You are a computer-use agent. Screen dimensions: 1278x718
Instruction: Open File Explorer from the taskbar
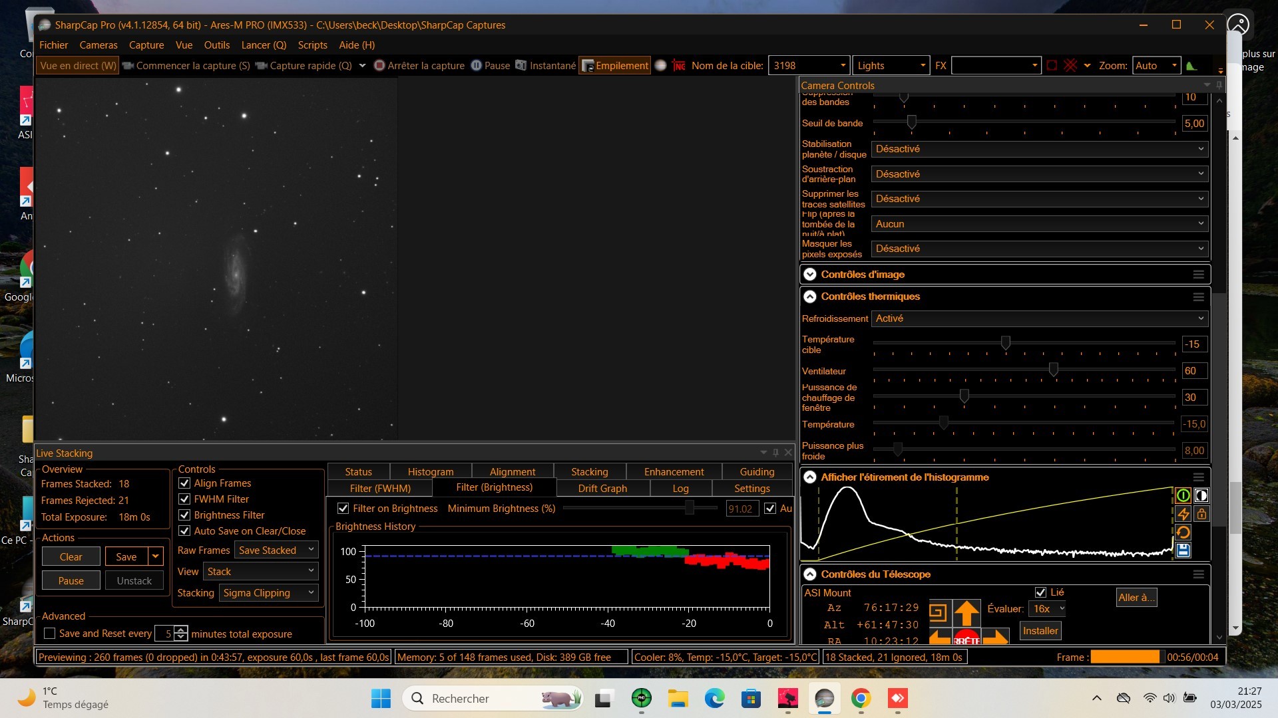[678, 698]
